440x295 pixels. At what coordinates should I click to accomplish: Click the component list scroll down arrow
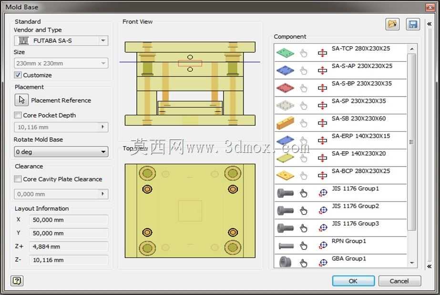pos(412,263)
